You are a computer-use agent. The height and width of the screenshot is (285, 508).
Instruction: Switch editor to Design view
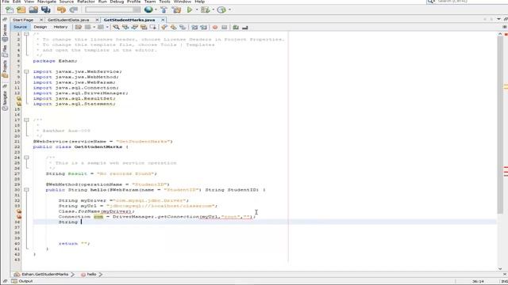(40, 27)
